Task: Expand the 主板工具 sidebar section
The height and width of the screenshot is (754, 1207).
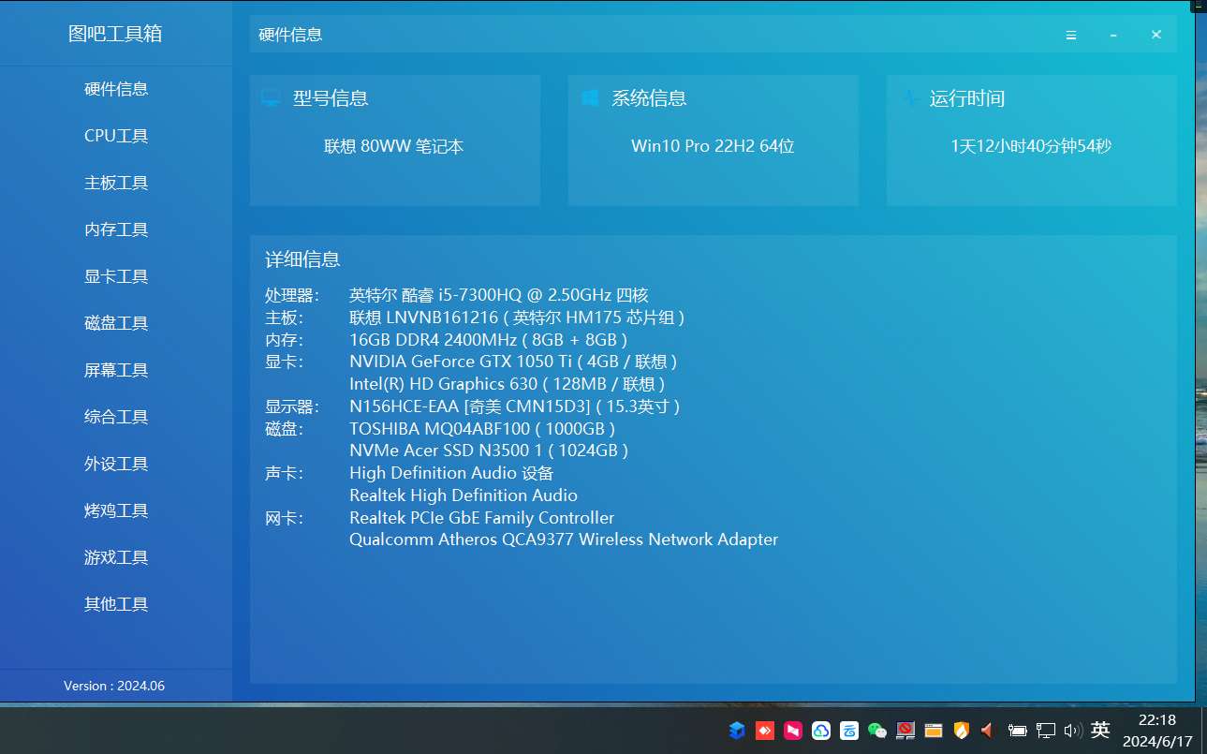Action: [116, 183]
